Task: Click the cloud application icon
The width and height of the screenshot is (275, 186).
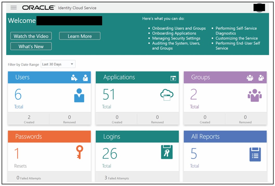Action: click(x=167, y=95)
